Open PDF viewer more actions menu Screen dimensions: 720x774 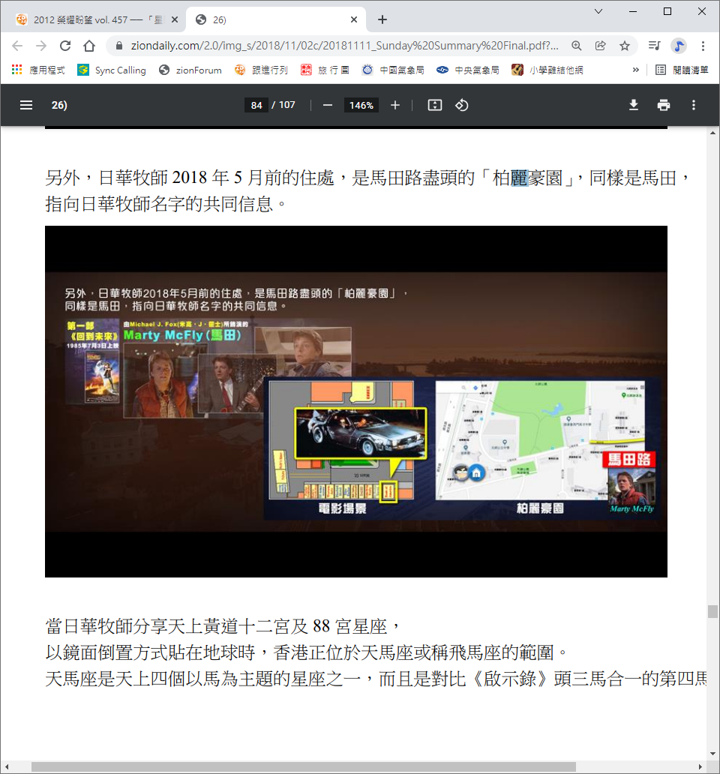pyautogui.click(x=694, y=105)
